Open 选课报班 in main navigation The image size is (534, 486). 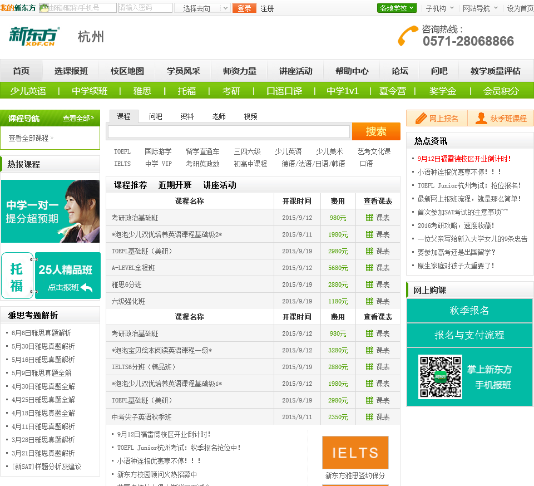[x=71, y=71]
